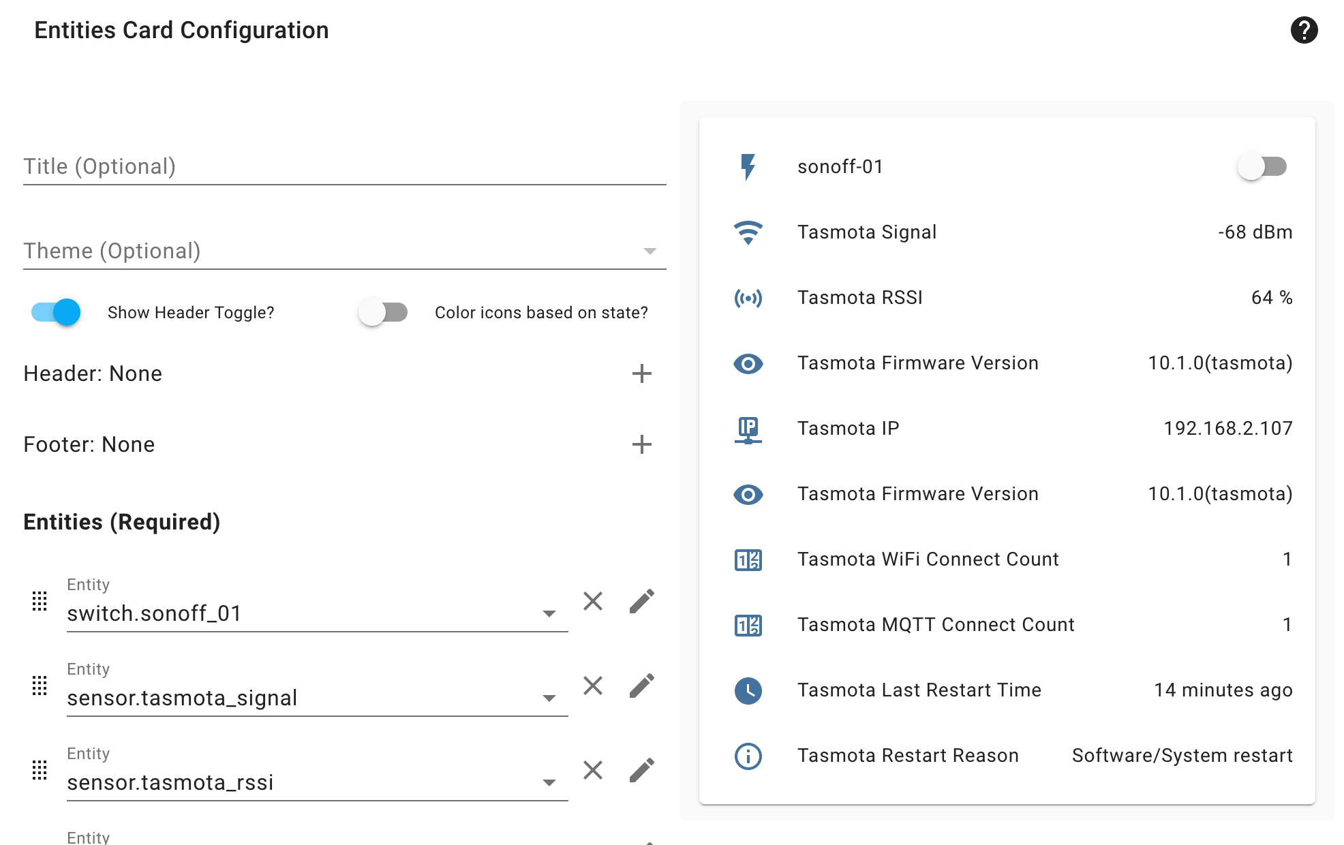This screenshot has height=845, width=1344.
Task: Edit the switch.sonoff_01 entity
Action: 641,601
